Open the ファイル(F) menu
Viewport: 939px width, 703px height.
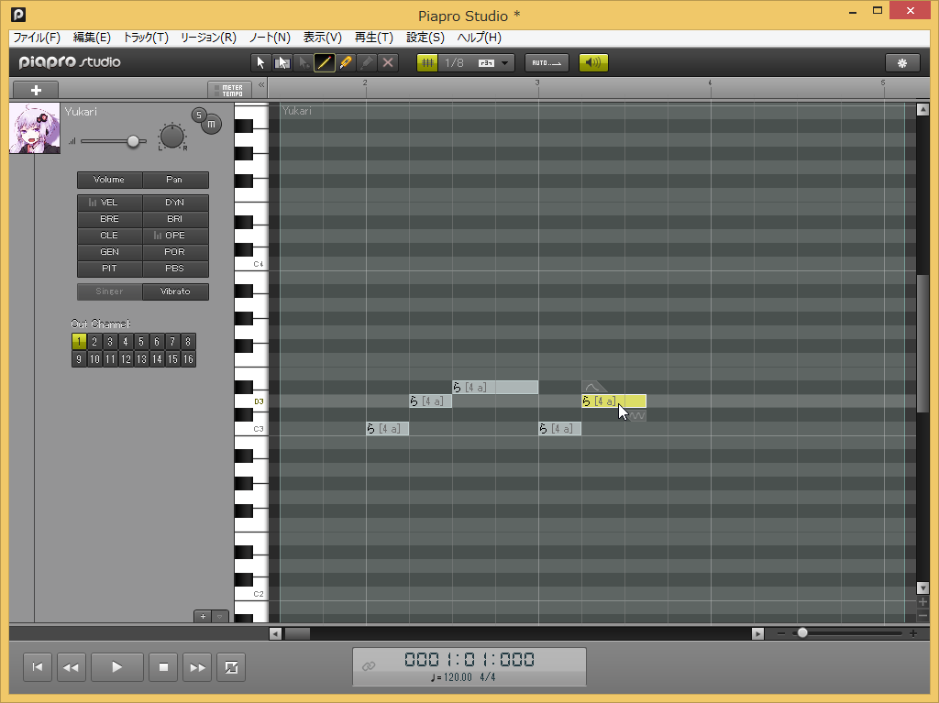pyautogui.click(x=37, y=38)
